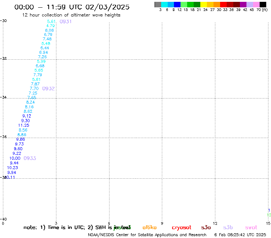The width and height of the screenshot is (271, 238).
Task: Select the purple legend color swatch
Action: 243,4
